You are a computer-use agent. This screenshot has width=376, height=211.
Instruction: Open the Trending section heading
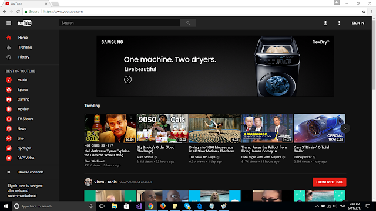(x=92, y=105)
